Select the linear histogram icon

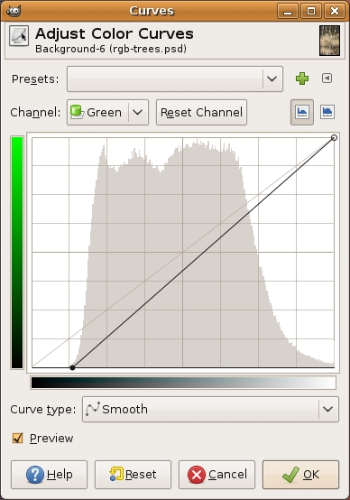coord(302,112)
